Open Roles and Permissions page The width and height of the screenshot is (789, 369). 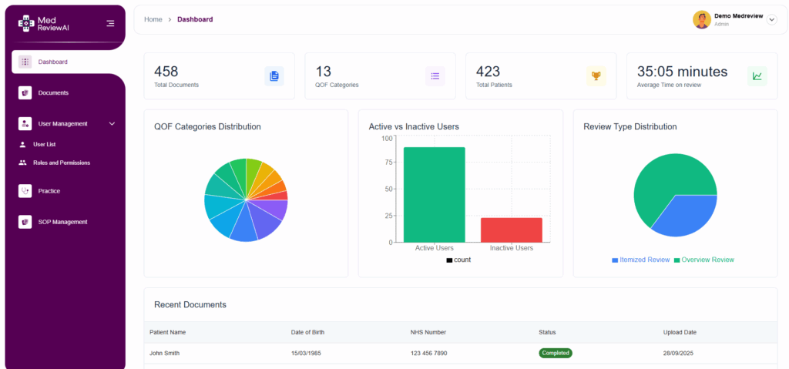point(61,163)
